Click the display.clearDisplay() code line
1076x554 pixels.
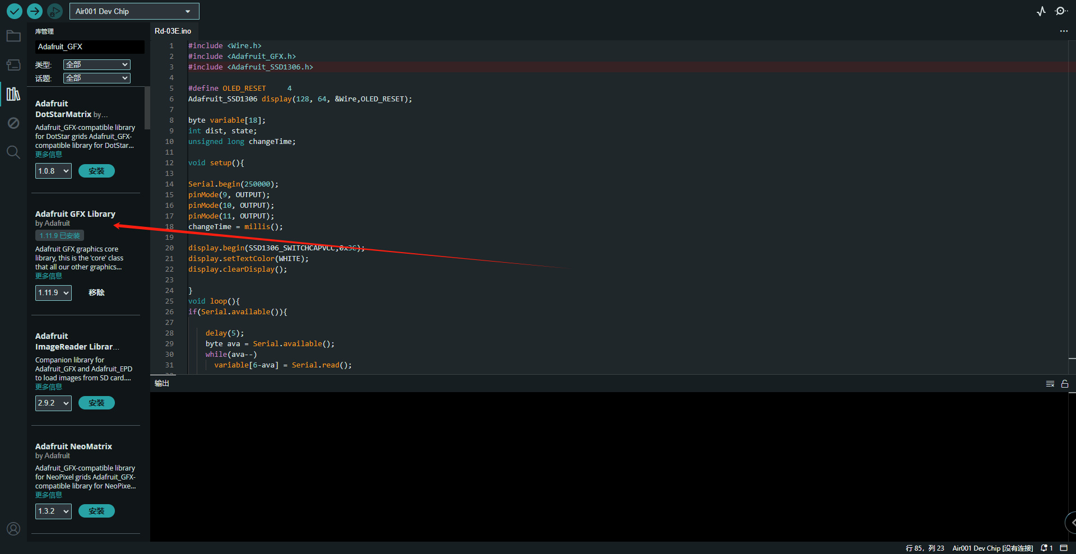tap(238, 269)
